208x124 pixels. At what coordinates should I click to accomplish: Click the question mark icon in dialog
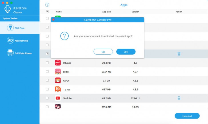64,36
